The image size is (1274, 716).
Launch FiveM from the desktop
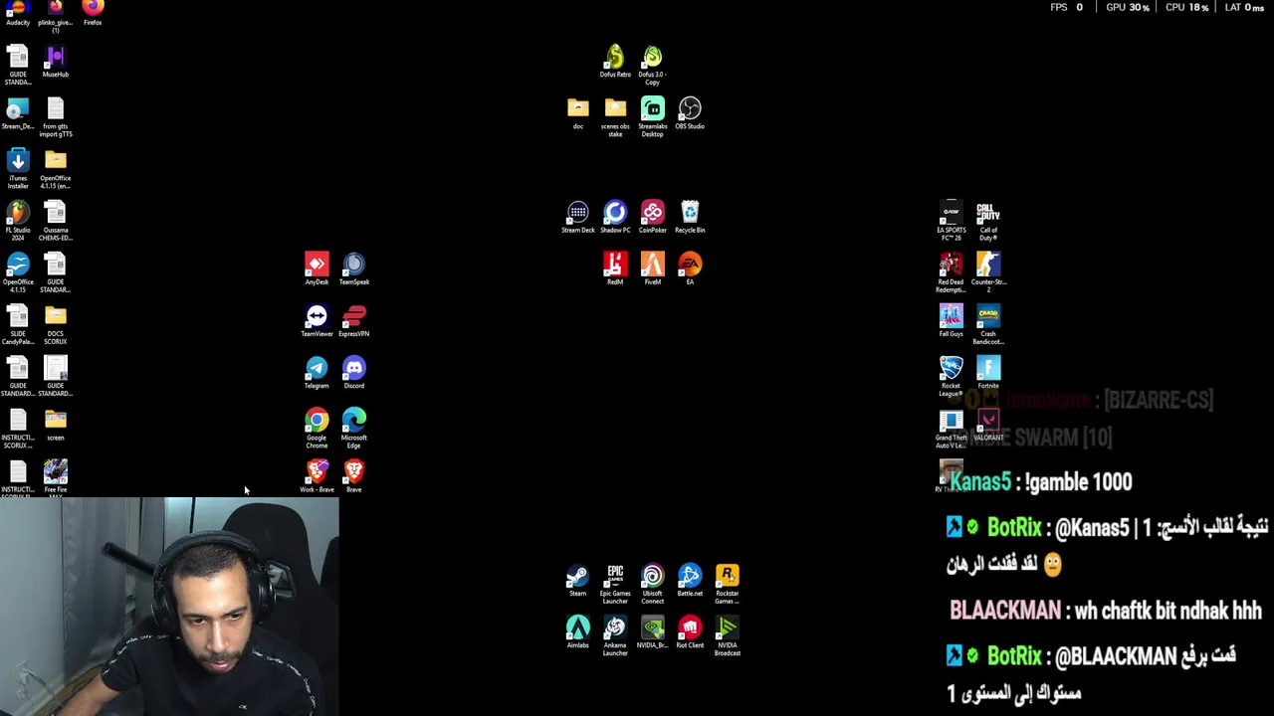(x=652, y=268)
